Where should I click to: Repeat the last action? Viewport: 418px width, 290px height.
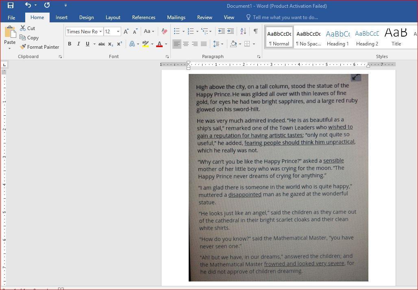click(x=47, y=5)
